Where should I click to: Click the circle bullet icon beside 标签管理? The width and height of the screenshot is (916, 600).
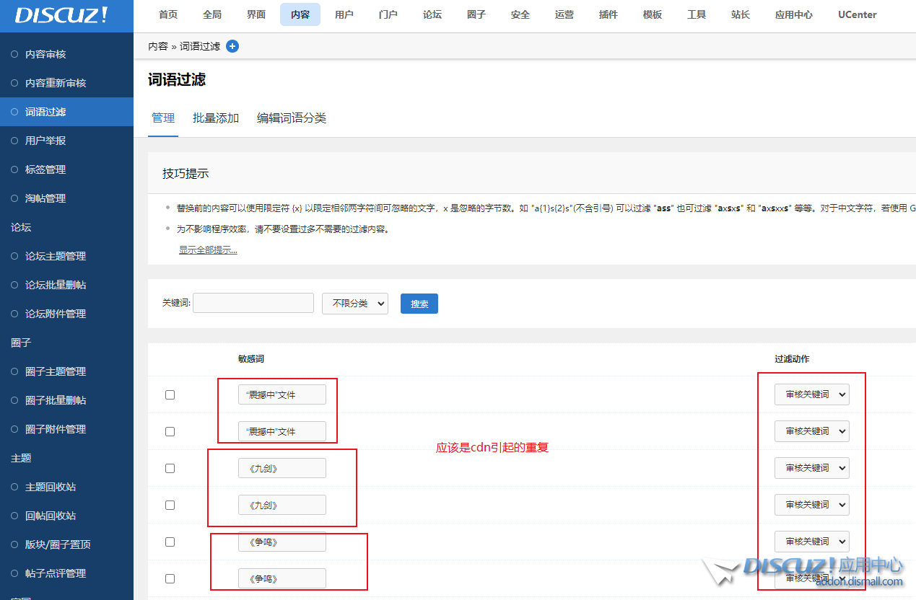pos(14,169)
